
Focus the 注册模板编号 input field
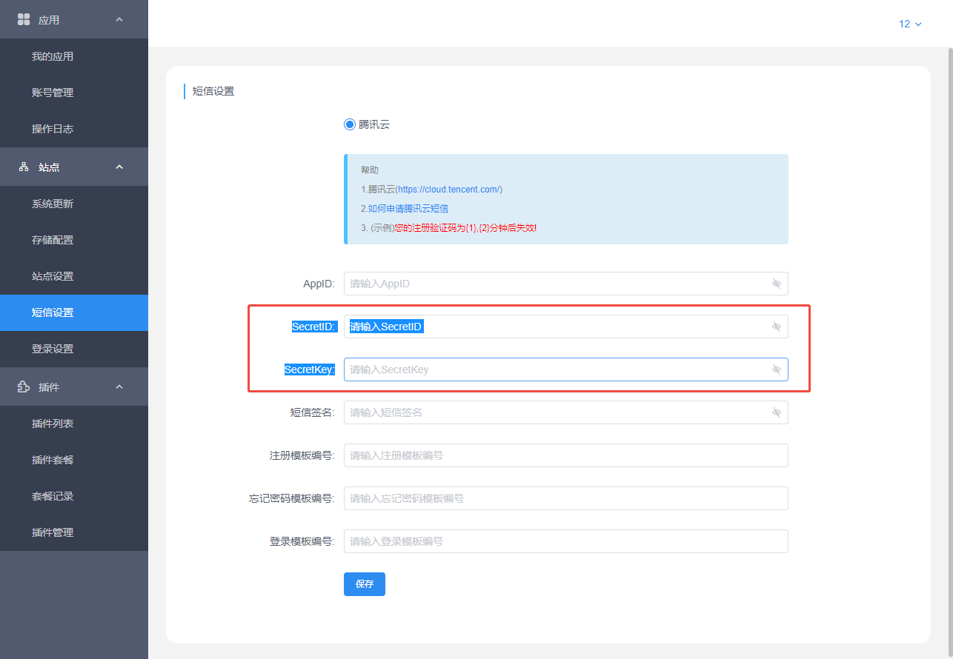pyautogui.click(x=566, y=455)
